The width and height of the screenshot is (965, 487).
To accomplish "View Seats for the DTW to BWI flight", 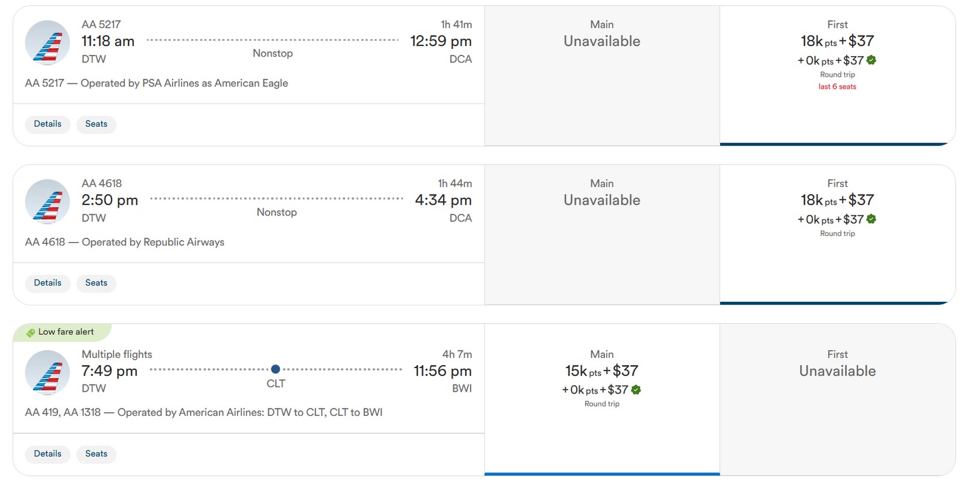I will (96, 454).
